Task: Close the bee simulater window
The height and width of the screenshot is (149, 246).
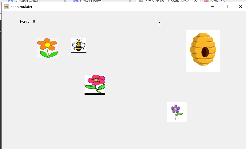Action: (x=240, y=6)
